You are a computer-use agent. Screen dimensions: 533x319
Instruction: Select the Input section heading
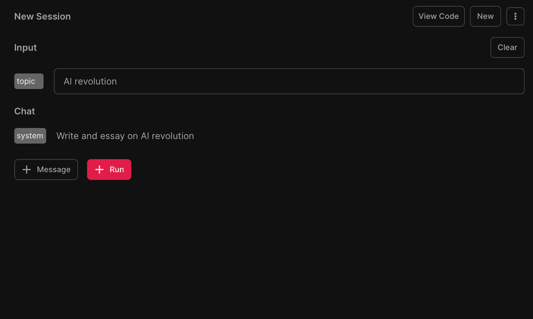point(26,47)
